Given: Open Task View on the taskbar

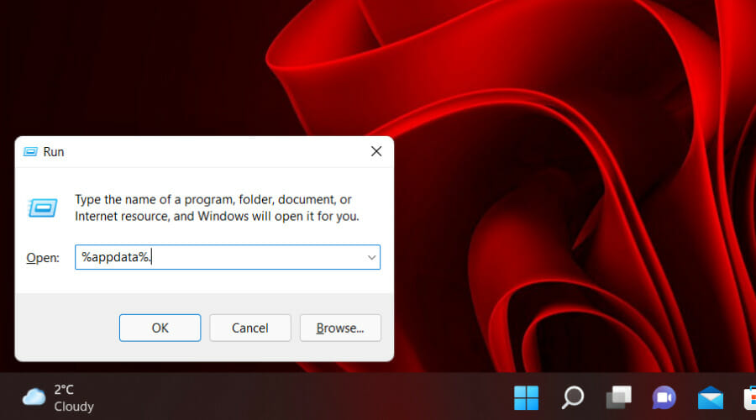Looking at the screenshot, I should click(x=618, y=398).
